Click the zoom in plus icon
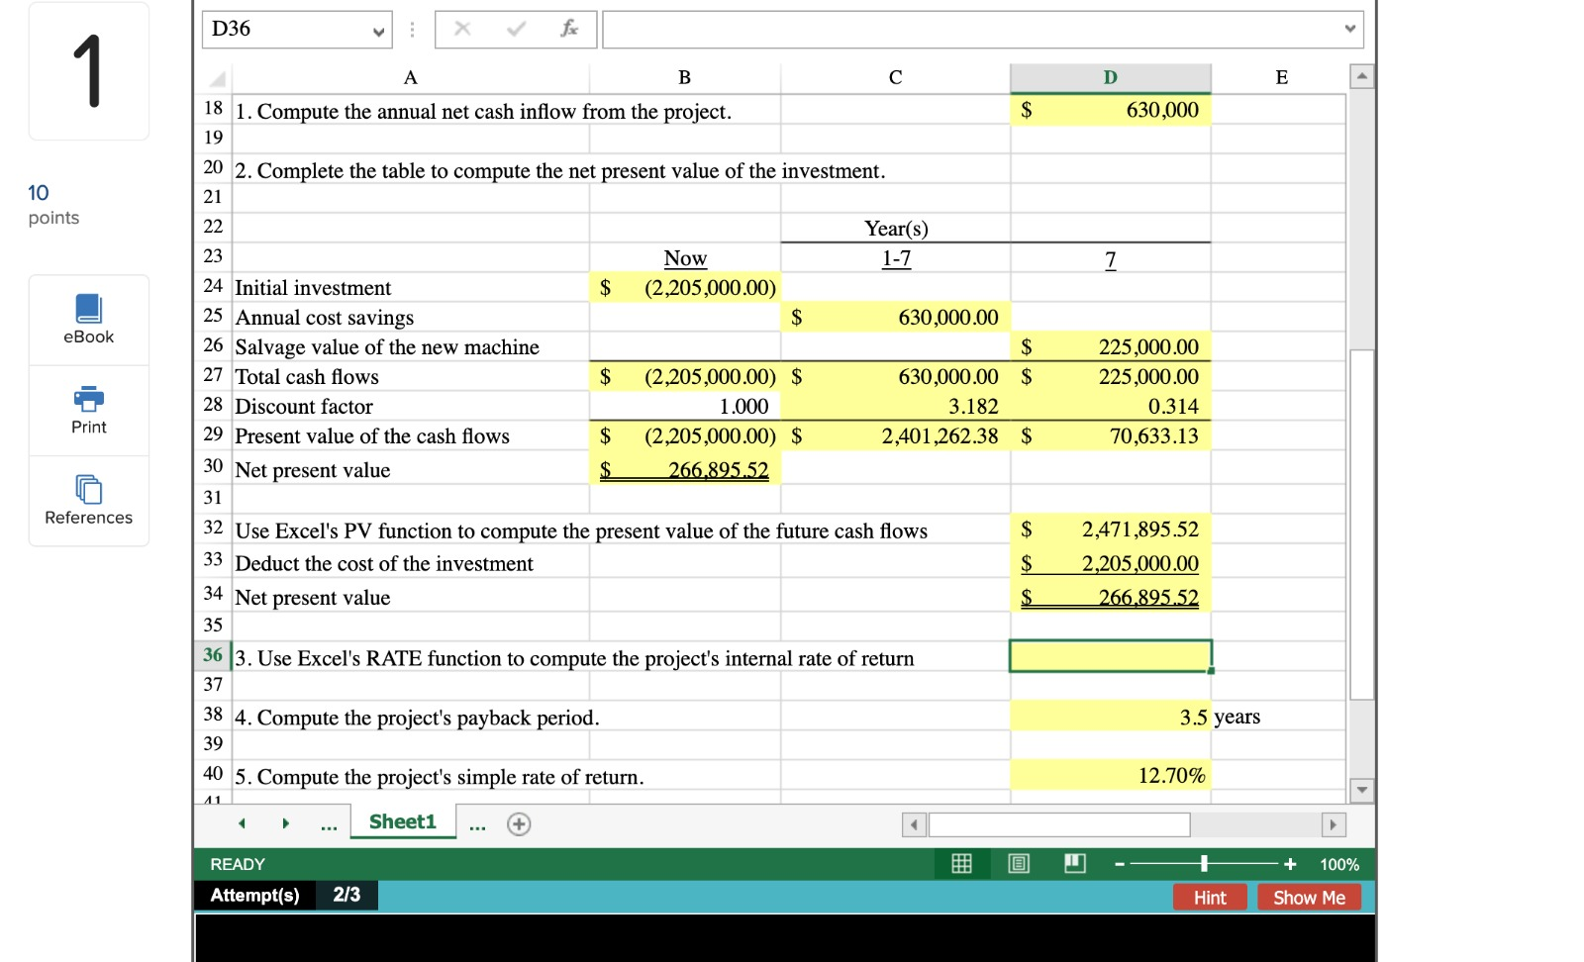 1290,864
